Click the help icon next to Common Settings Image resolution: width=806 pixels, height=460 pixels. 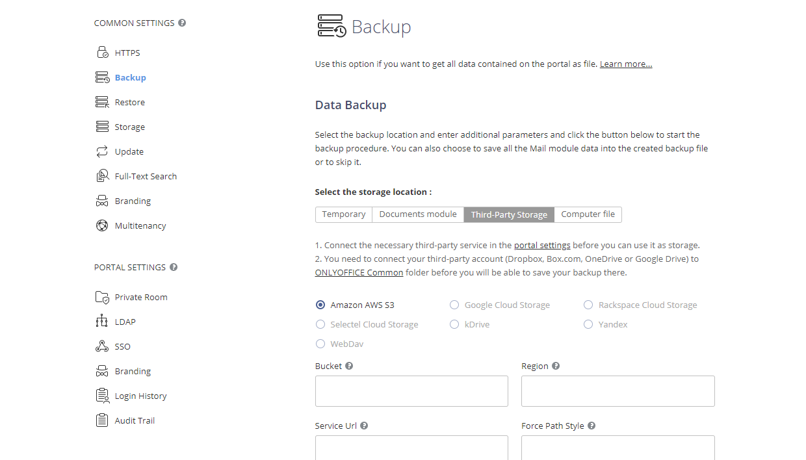pos(181,22)
